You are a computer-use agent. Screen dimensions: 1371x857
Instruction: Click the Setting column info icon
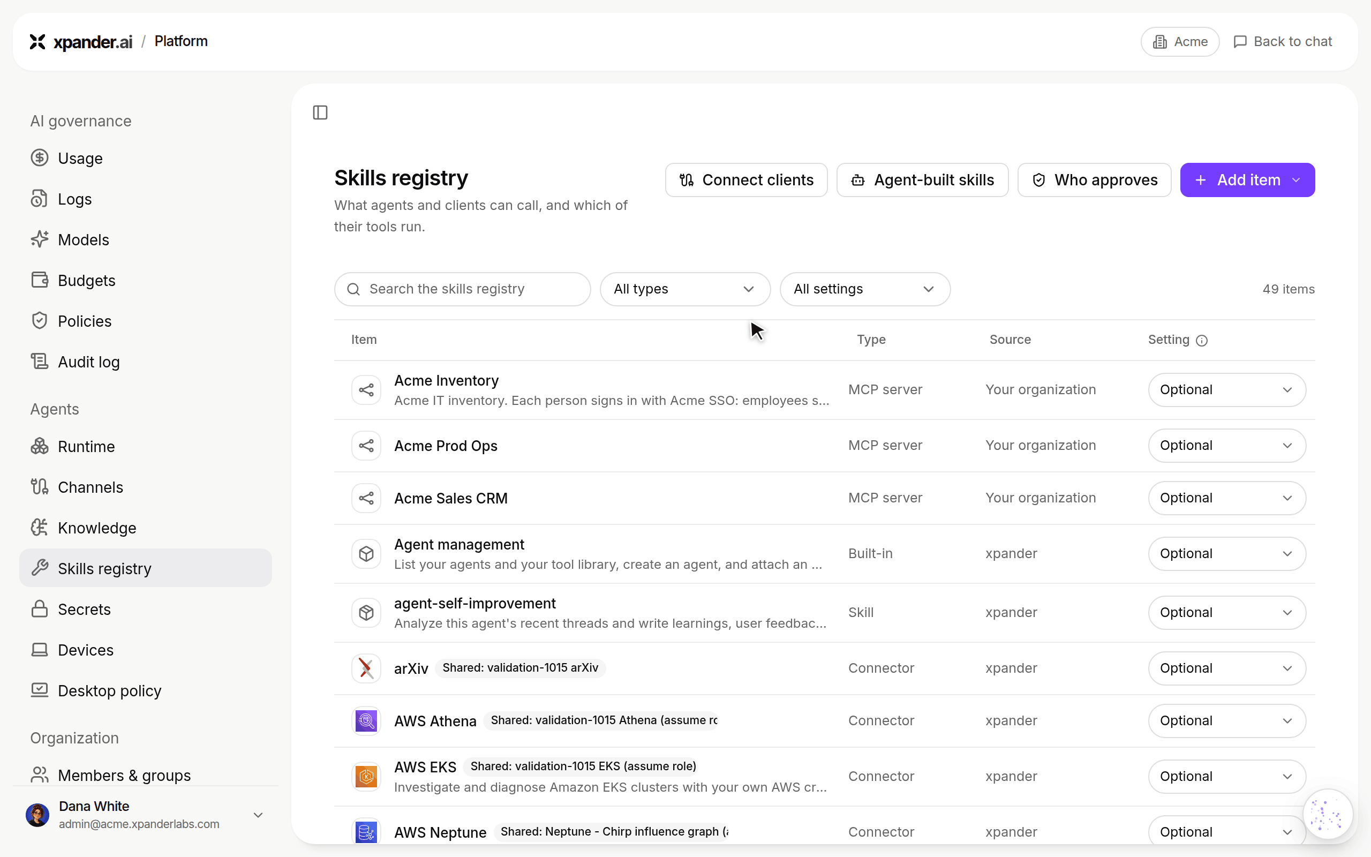point(1202,341)
